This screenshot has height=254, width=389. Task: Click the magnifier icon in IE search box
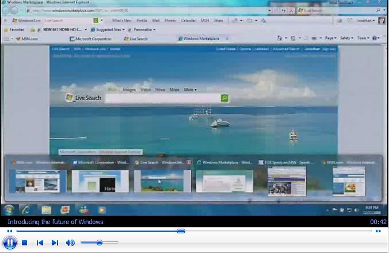pyautogui.click(x=378, y=10)
